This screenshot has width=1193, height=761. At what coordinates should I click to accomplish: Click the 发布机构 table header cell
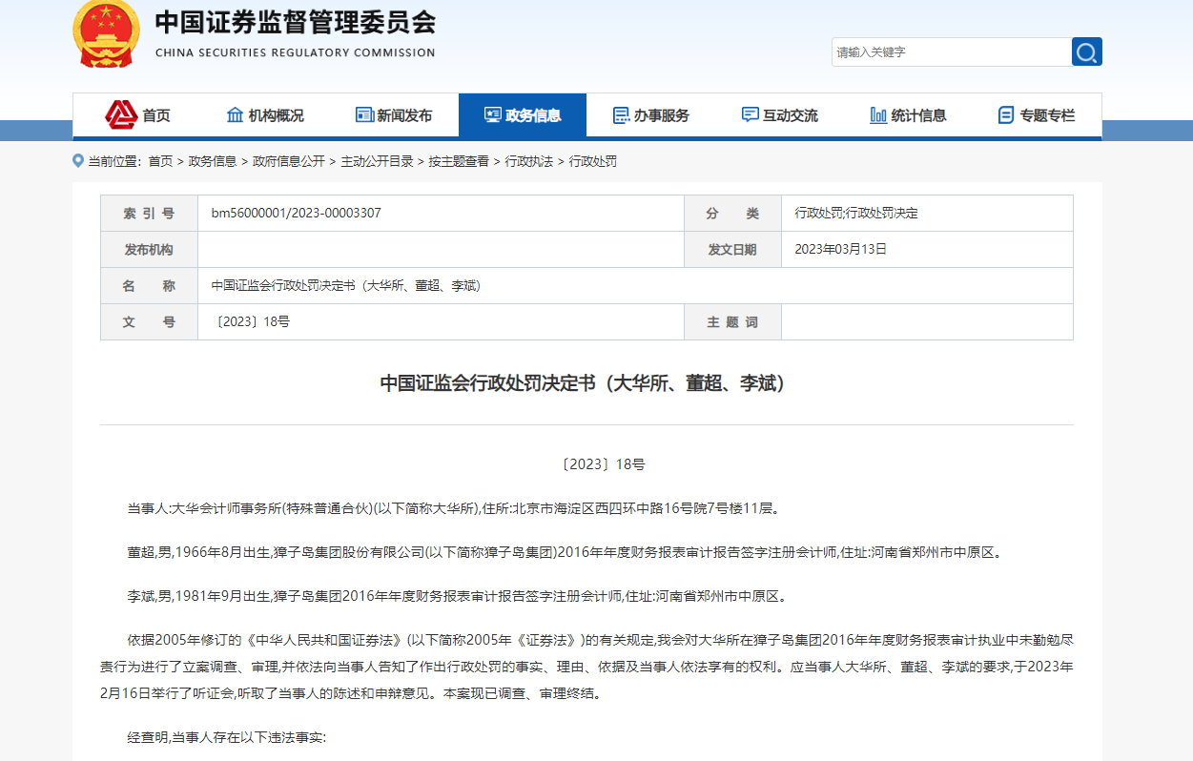pyautogui.click(x=149, y=250)
